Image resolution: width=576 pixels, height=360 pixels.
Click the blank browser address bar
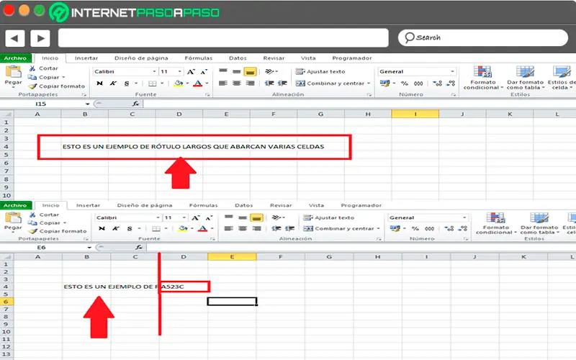coord(223,38)
